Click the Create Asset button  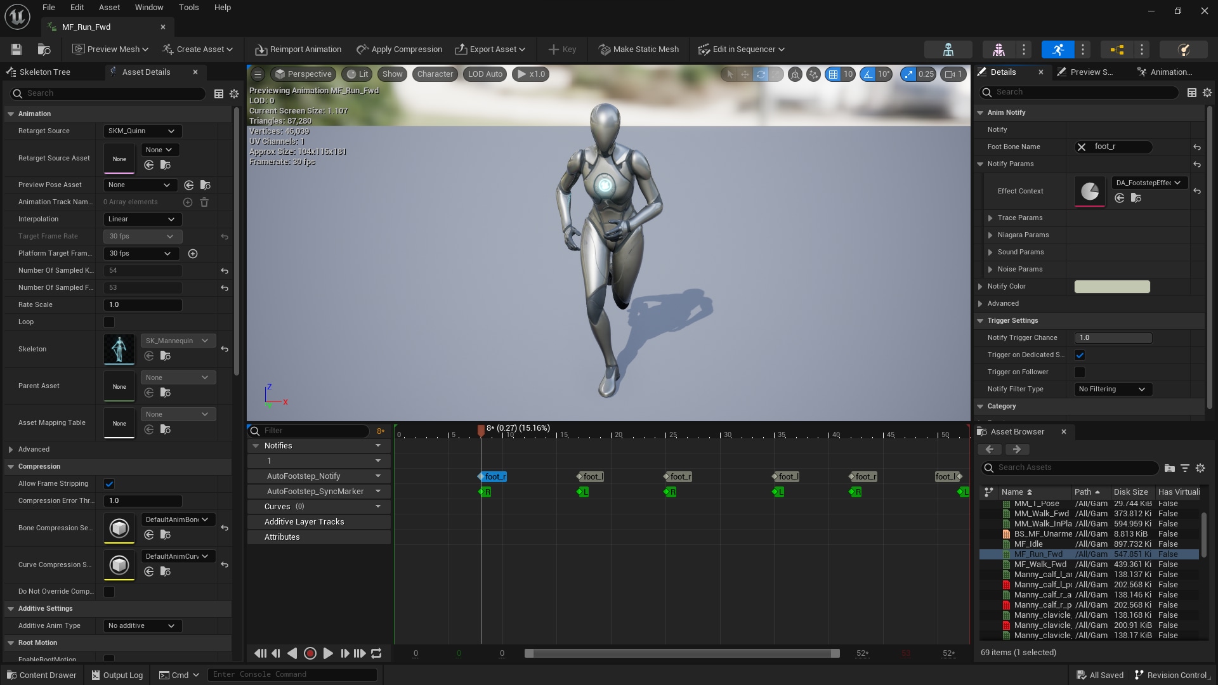(x=199, y=48)
